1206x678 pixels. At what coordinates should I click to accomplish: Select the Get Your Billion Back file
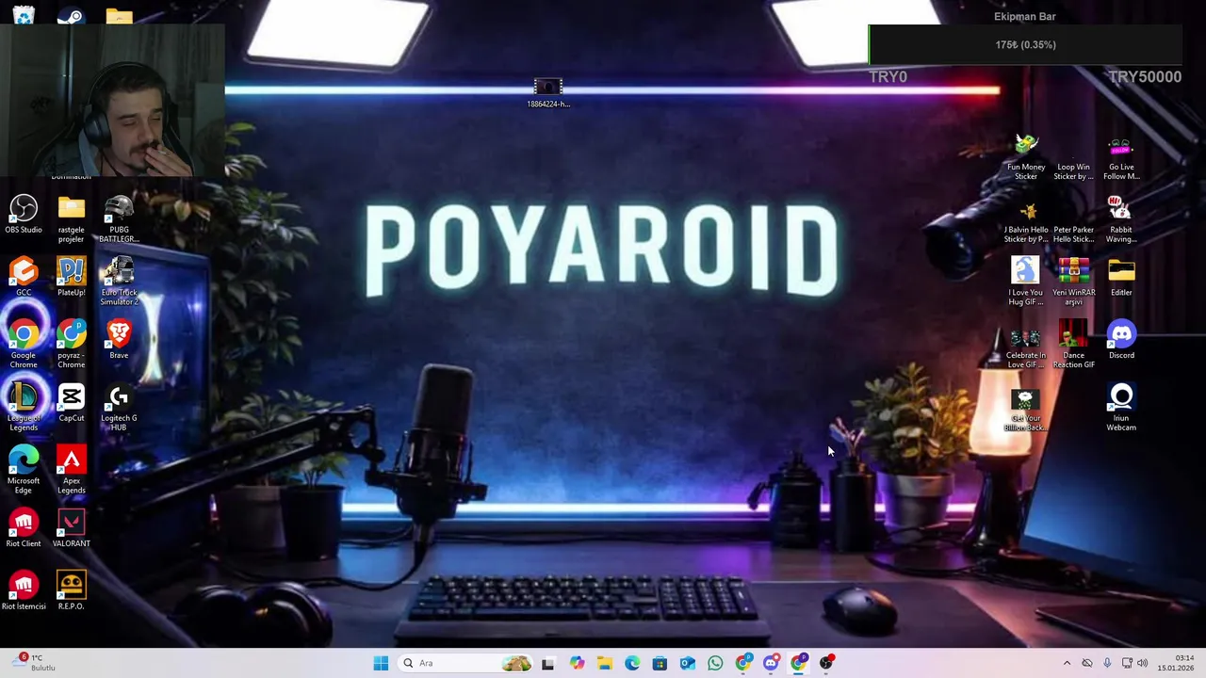pyautogui.click(x=1025, y=408)
